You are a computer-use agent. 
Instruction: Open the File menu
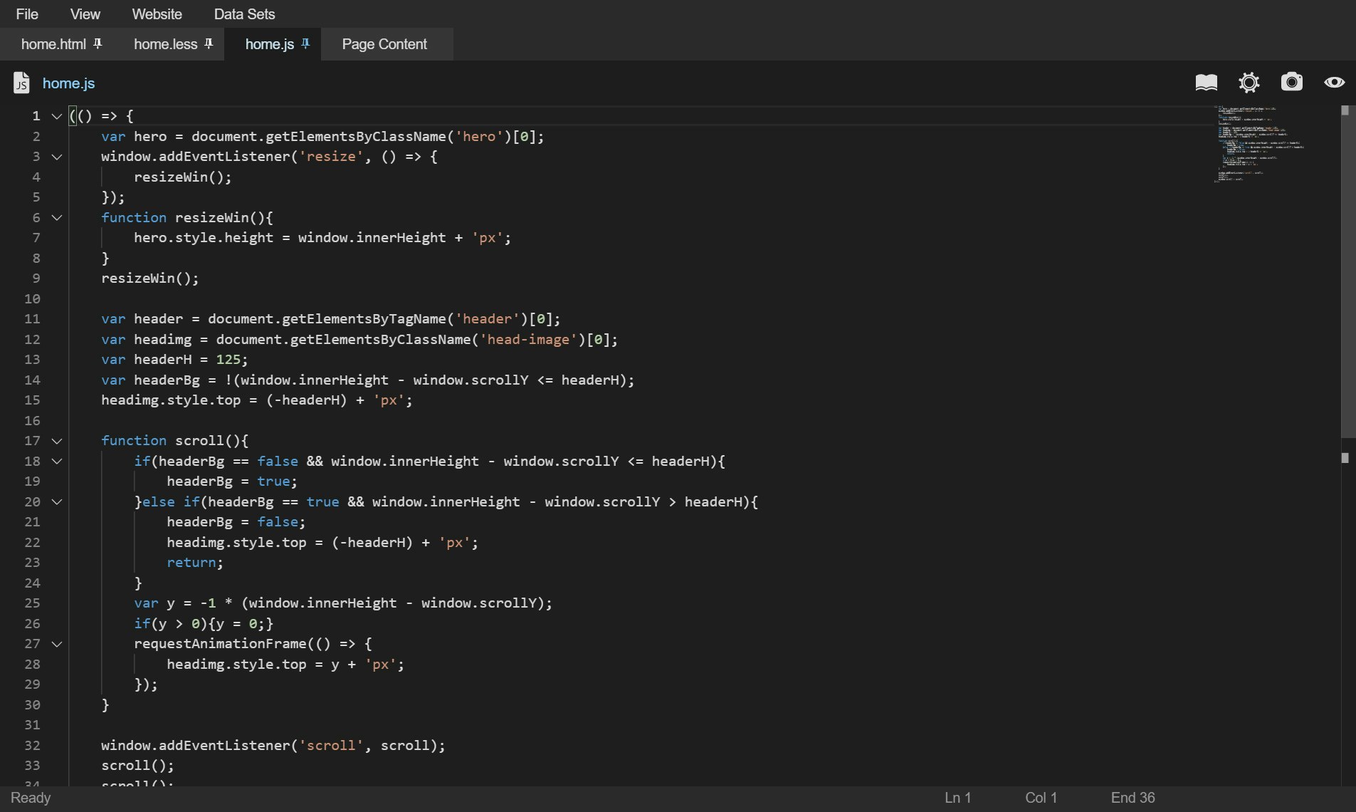coord(27,14)
